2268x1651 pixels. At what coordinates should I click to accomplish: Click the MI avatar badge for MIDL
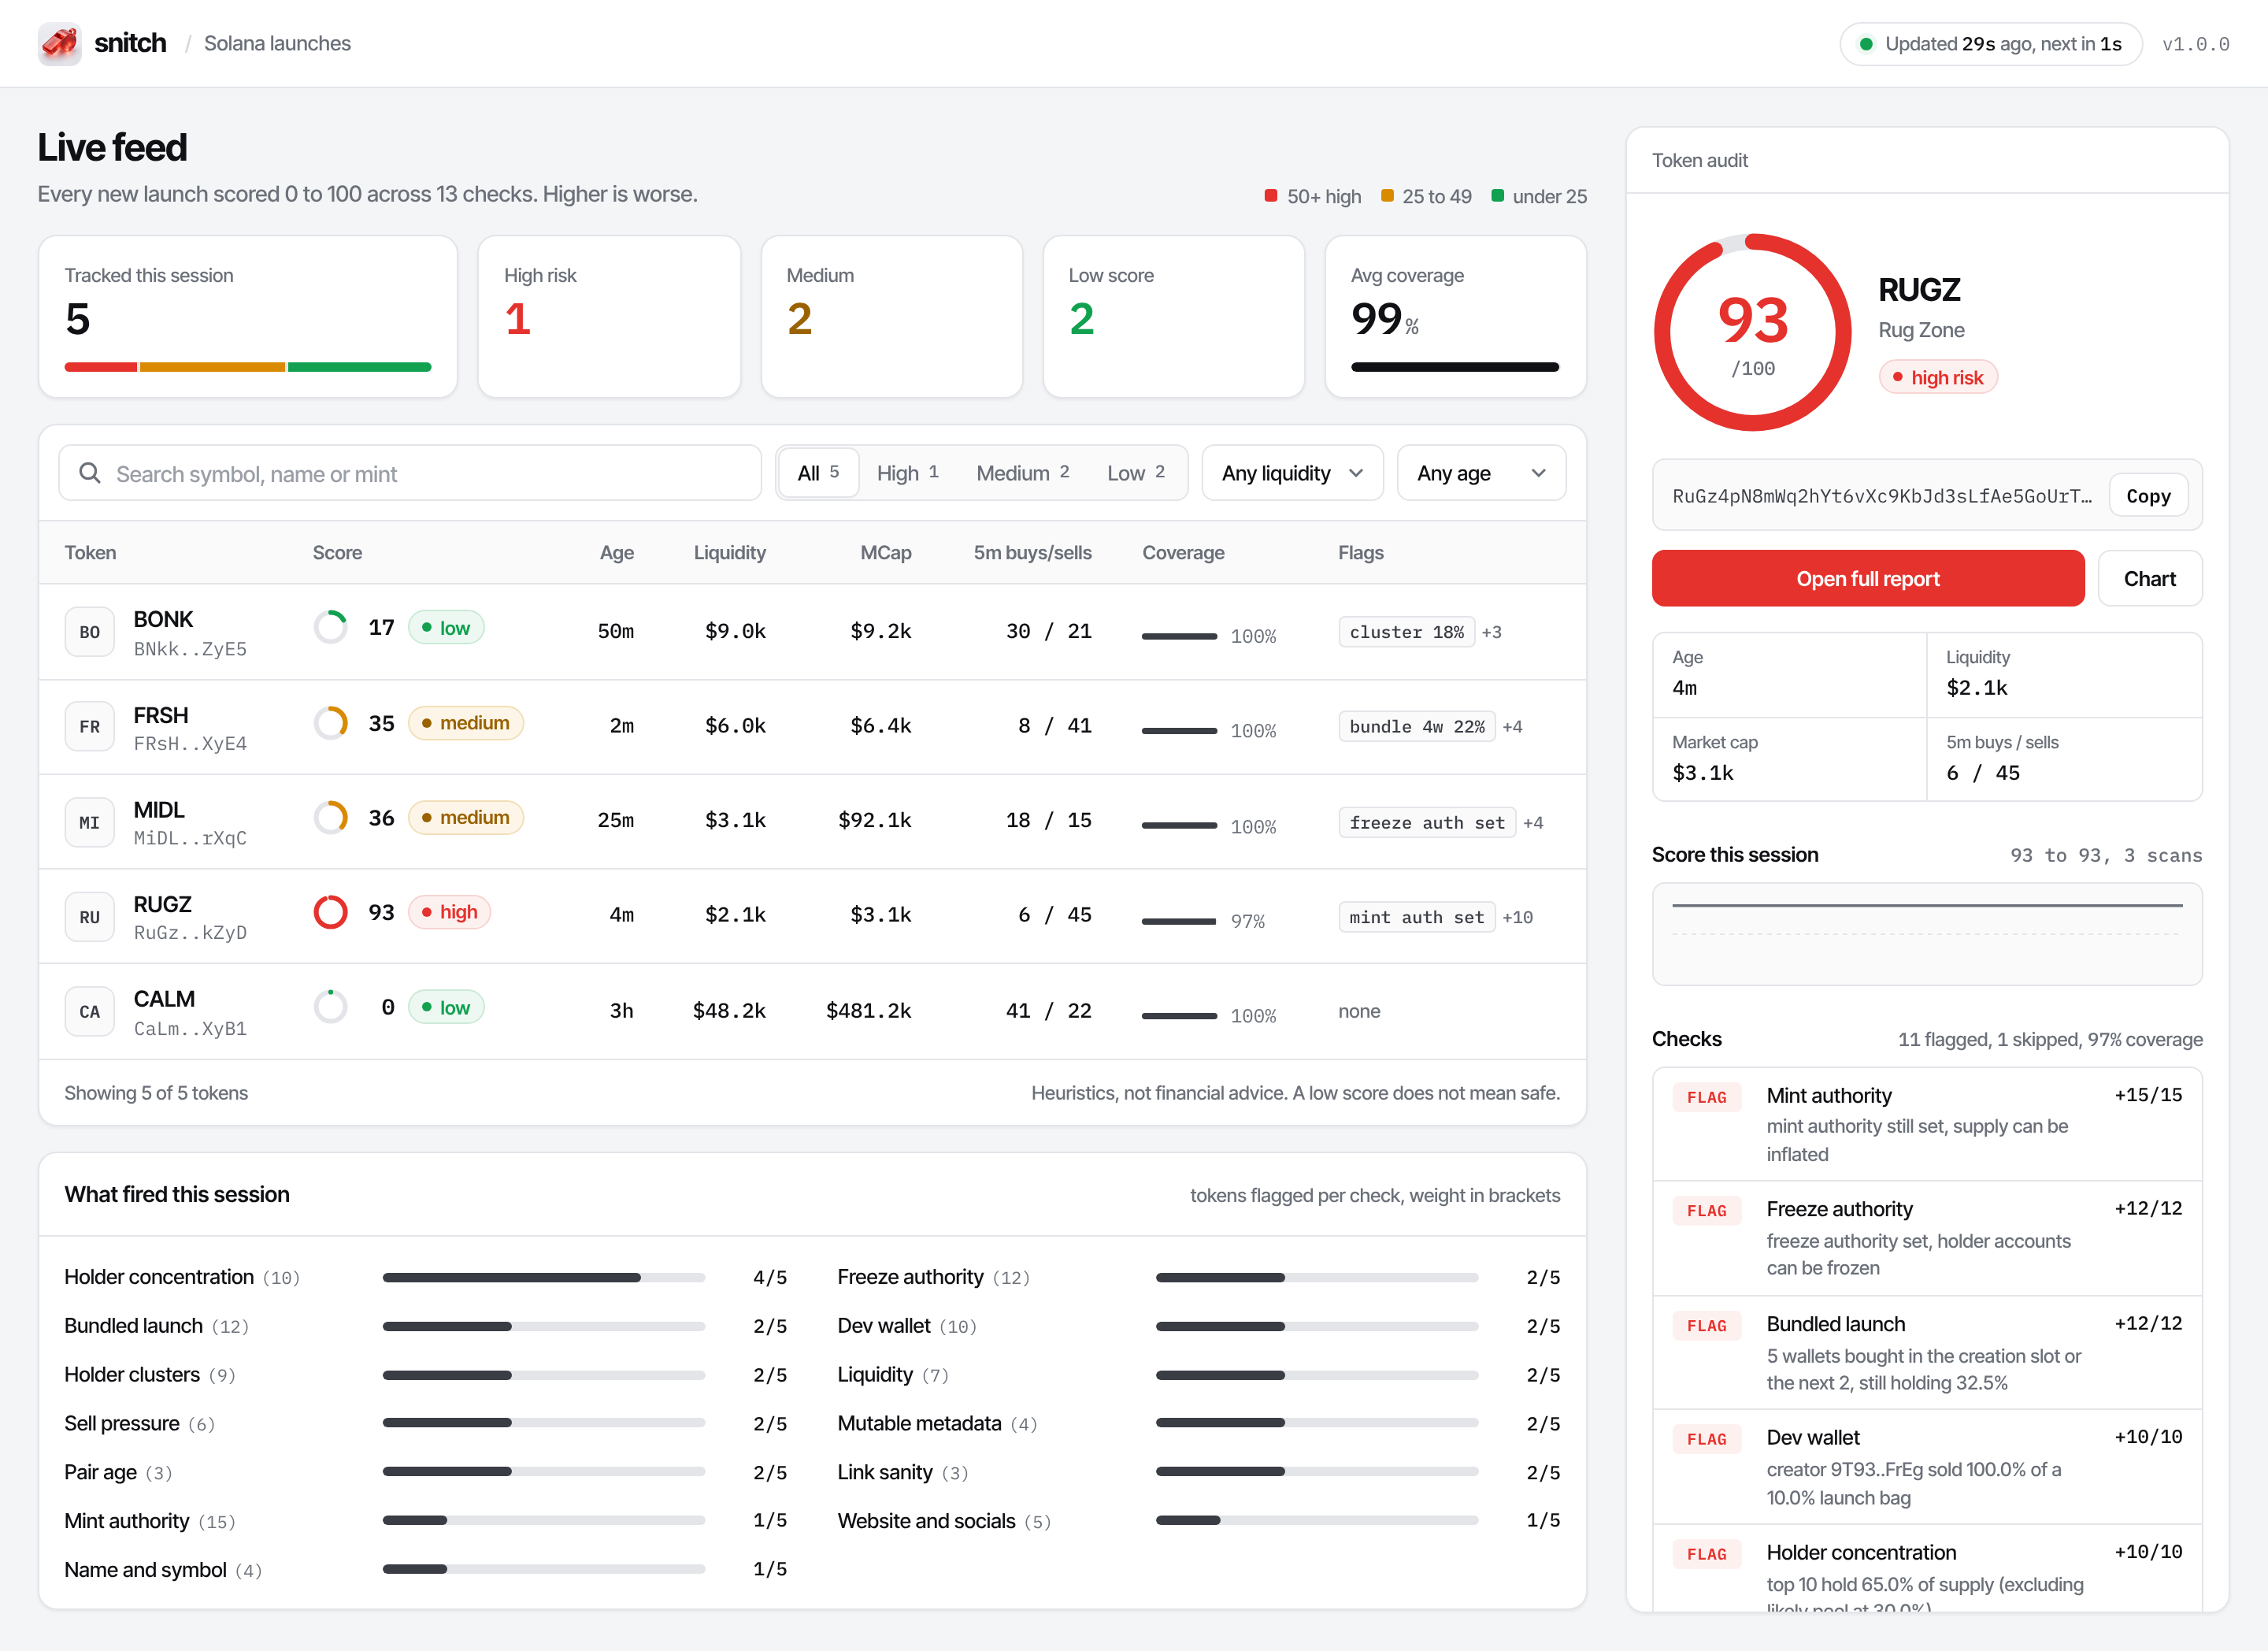[x=90, y=822]
